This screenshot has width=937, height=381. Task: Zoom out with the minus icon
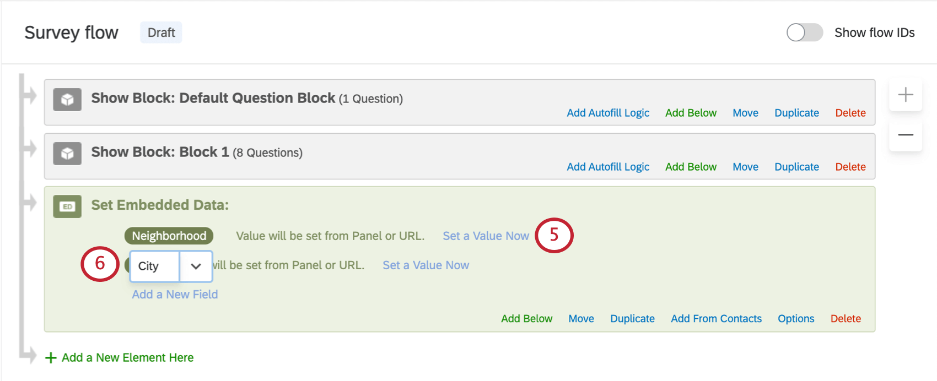click(x=905, y=135)
